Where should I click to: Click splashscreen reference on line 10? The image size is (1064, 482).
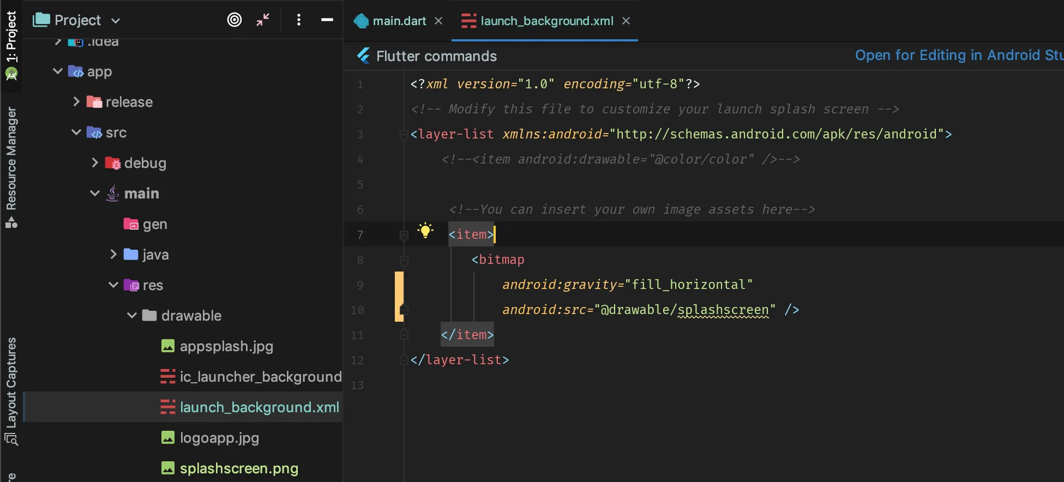click(x=723, y=310)
